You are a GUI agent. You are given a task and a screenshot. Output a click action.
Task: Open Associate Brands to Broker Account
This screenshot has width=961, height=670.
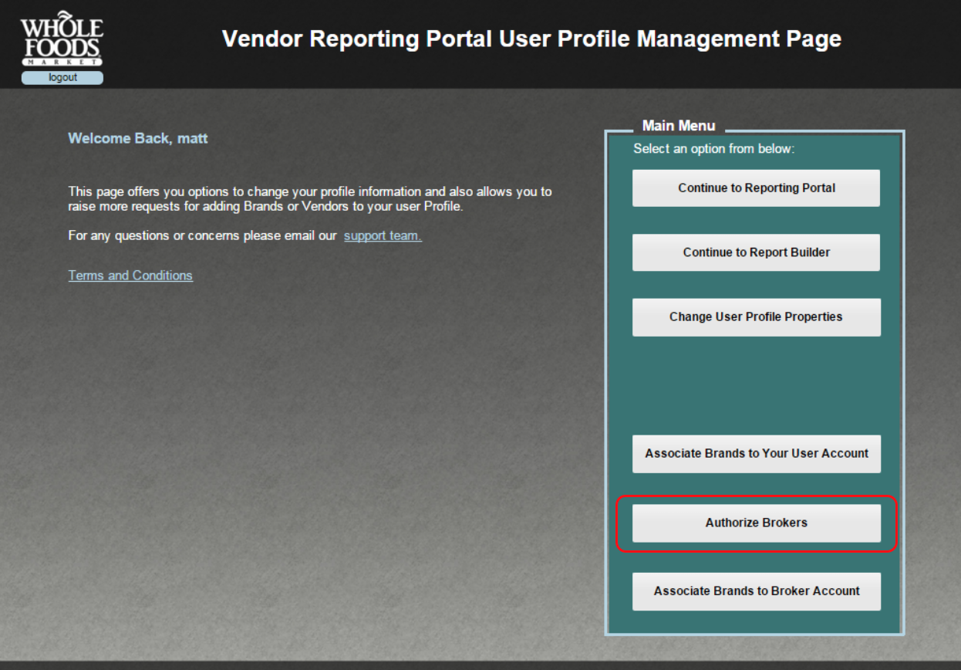(756, 591)
